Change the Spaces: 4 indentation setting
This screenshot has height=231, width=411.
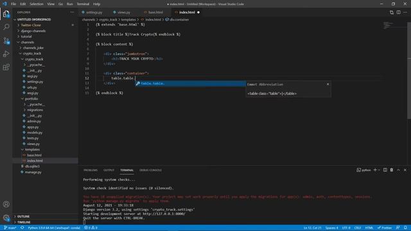tap(331, 228)
